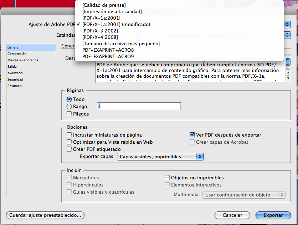Open Multimedia dropdown

coord(244,195)
